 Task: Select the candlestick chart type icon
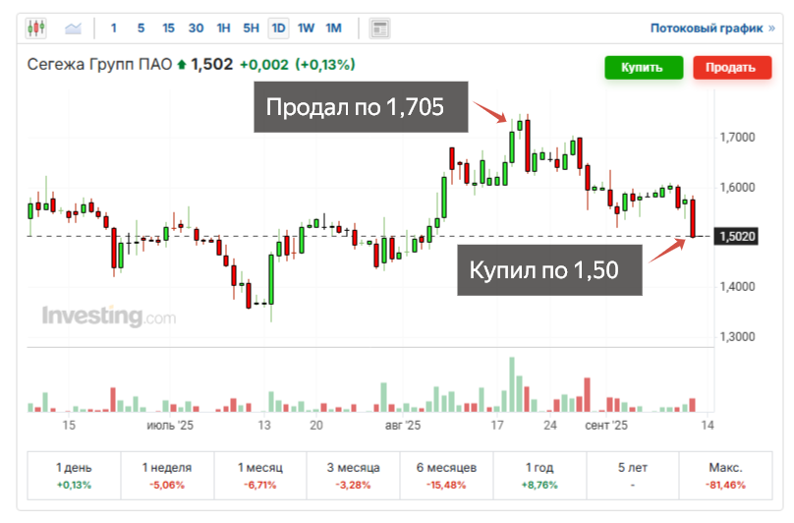(x=36, y=28)
